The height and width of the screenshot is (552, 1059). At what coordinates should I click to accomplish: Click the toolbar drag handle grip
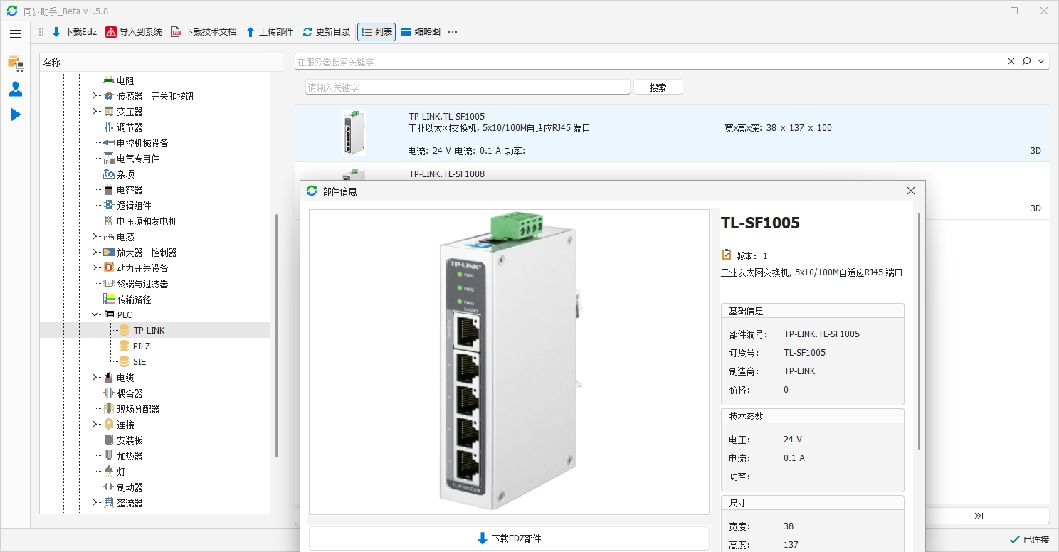pos(41,32)
